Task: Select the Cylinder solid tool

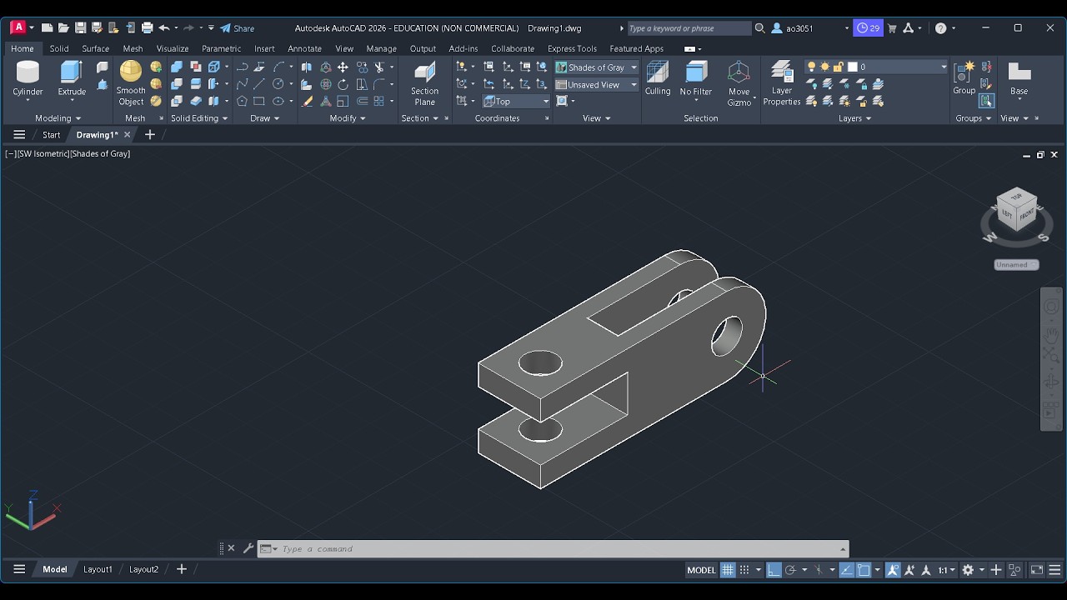Action: click(x=28, y=79)
